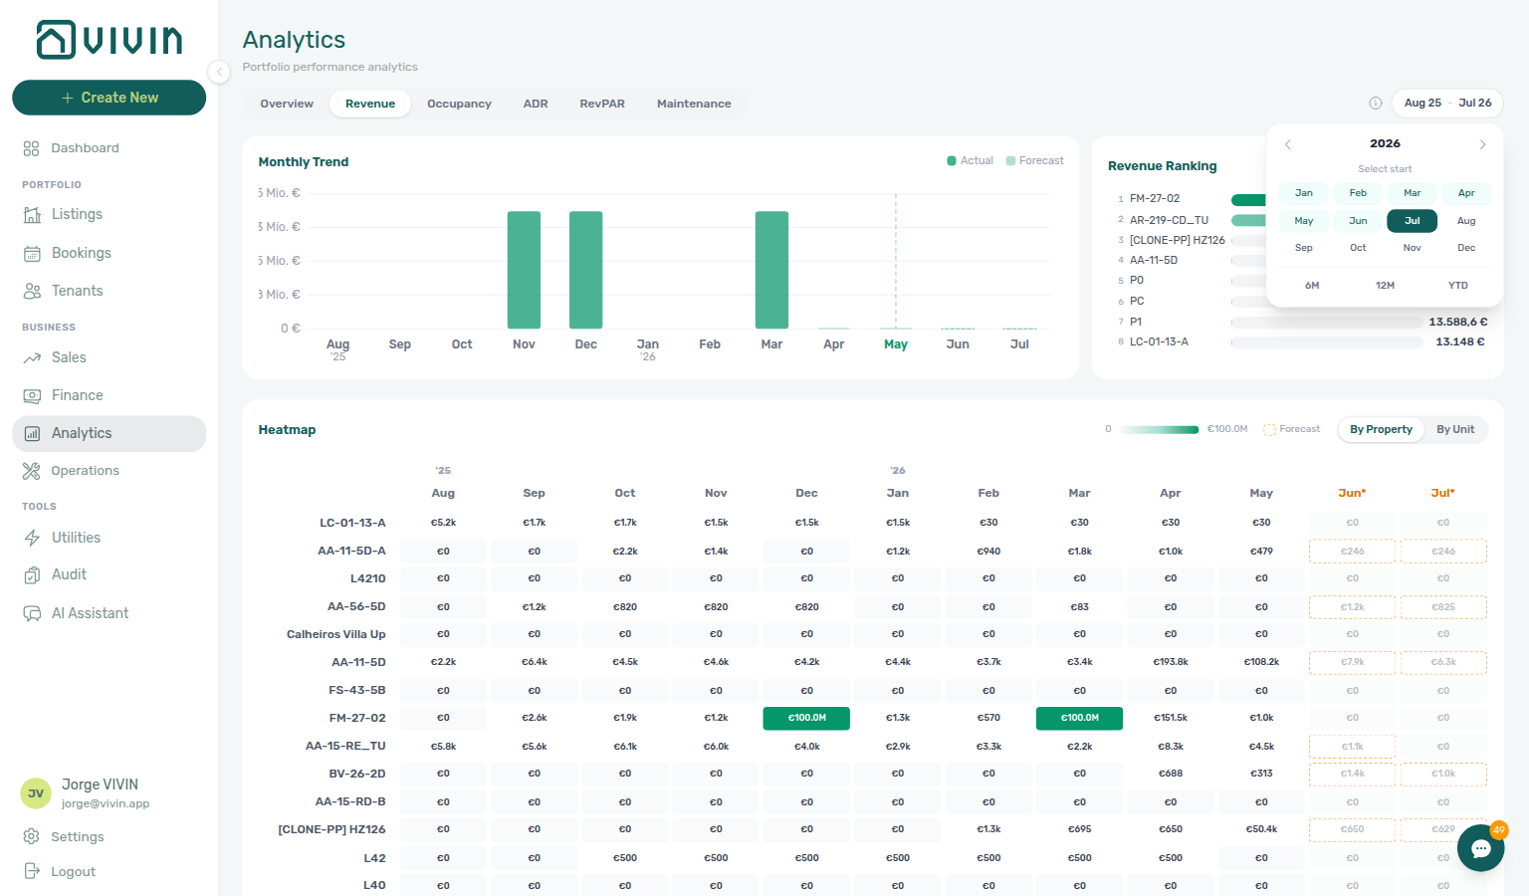Select Jan in the month picker
This screenshot has width=1529, height=896.
(1304, 193)
